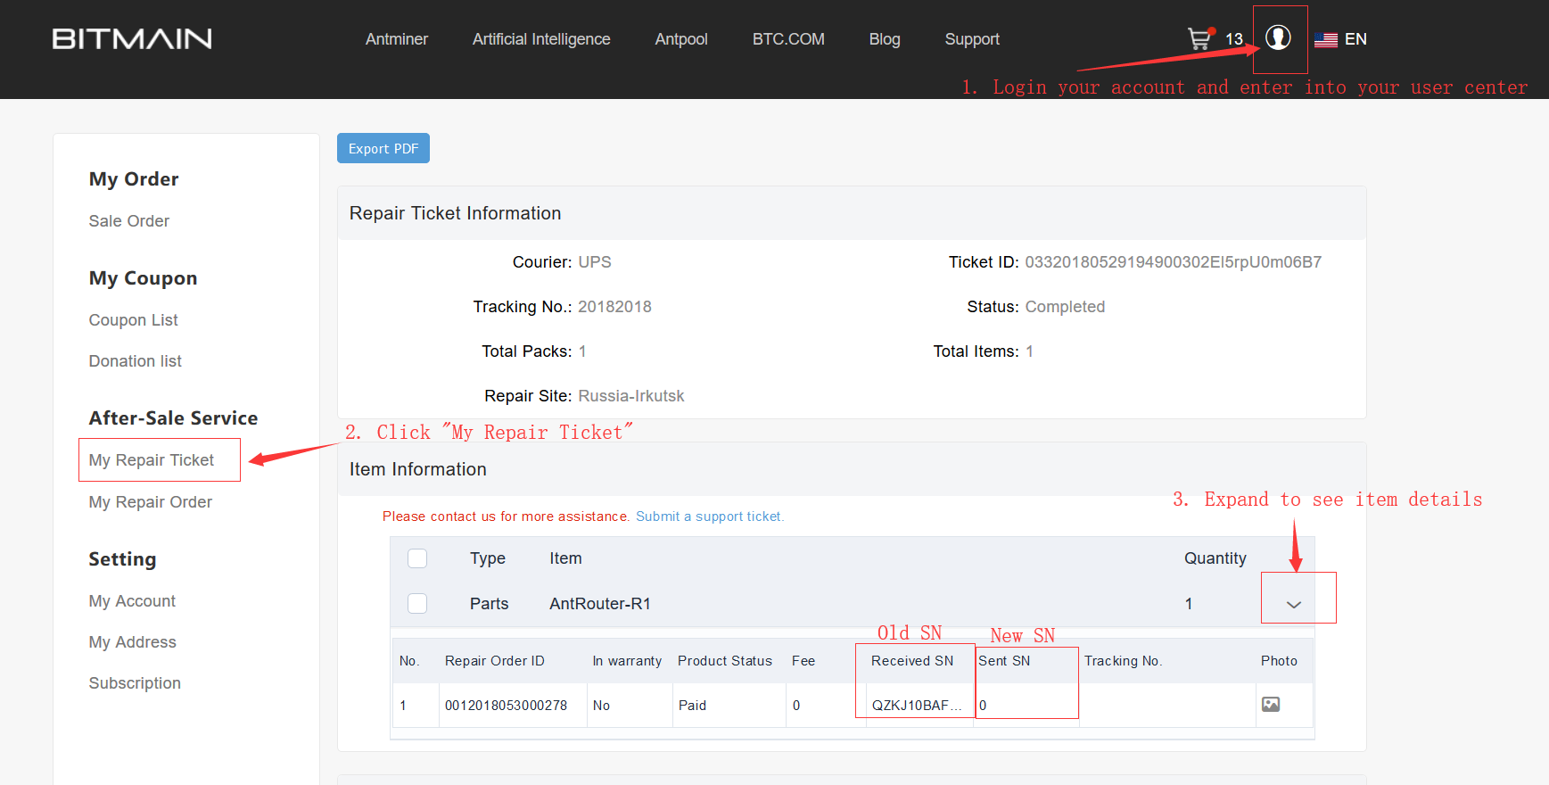The image size is (1549, 785).
Task: Click the cart item count 13
Action: [x=1234, y=39]
